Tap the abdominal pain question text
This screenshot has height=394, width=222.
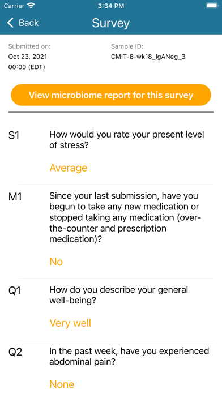(x=129, y=356)
